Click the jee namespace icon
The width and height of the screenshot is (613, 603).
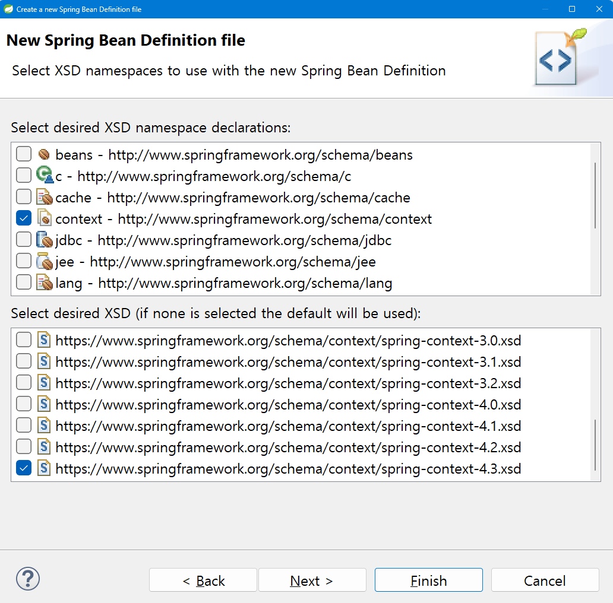coord(44,261)
